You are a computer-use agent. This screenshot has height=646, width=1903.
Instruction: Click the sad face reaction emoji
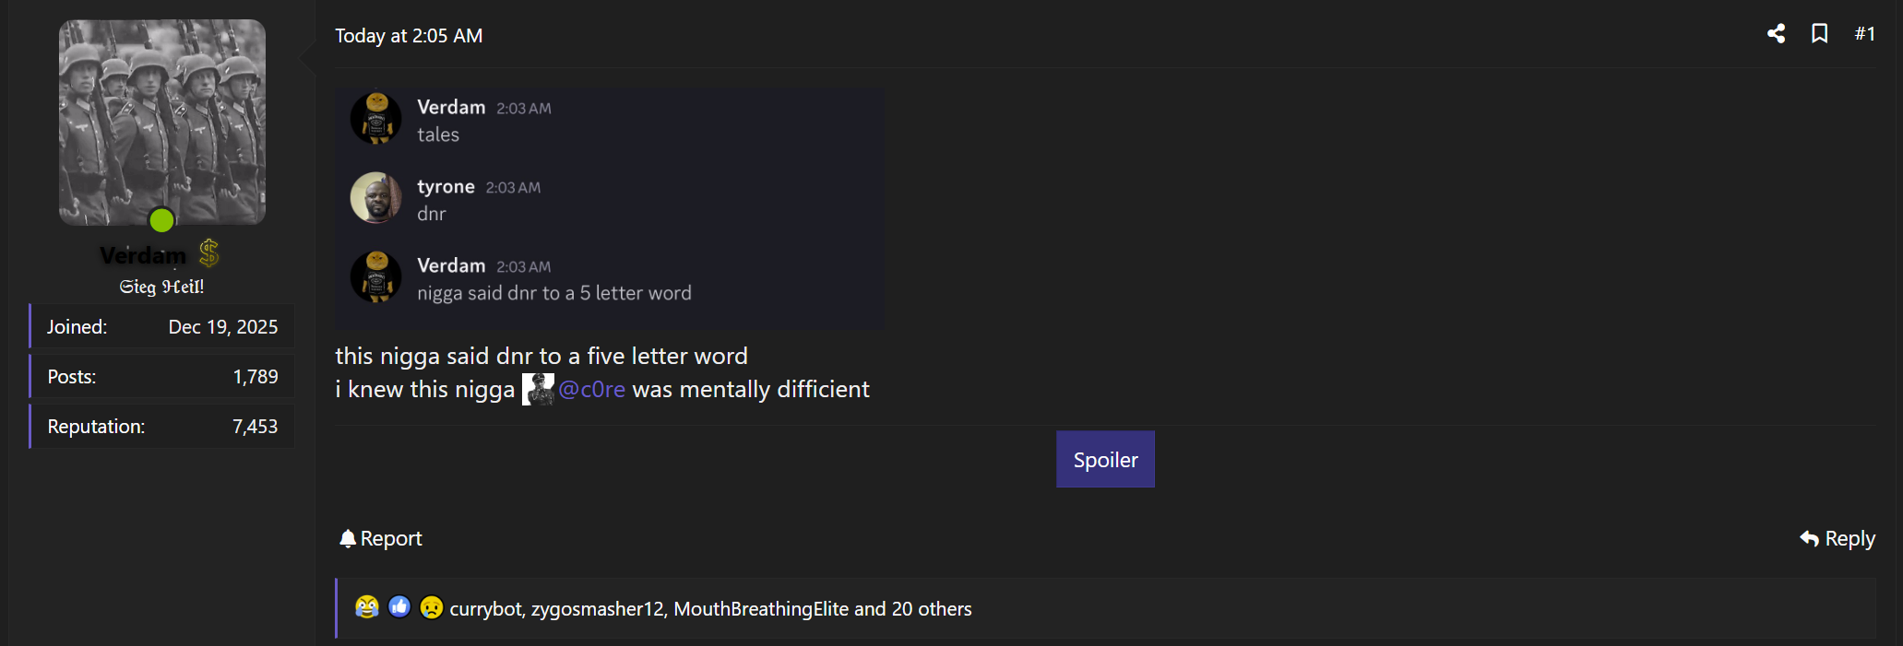click(431, 607)
